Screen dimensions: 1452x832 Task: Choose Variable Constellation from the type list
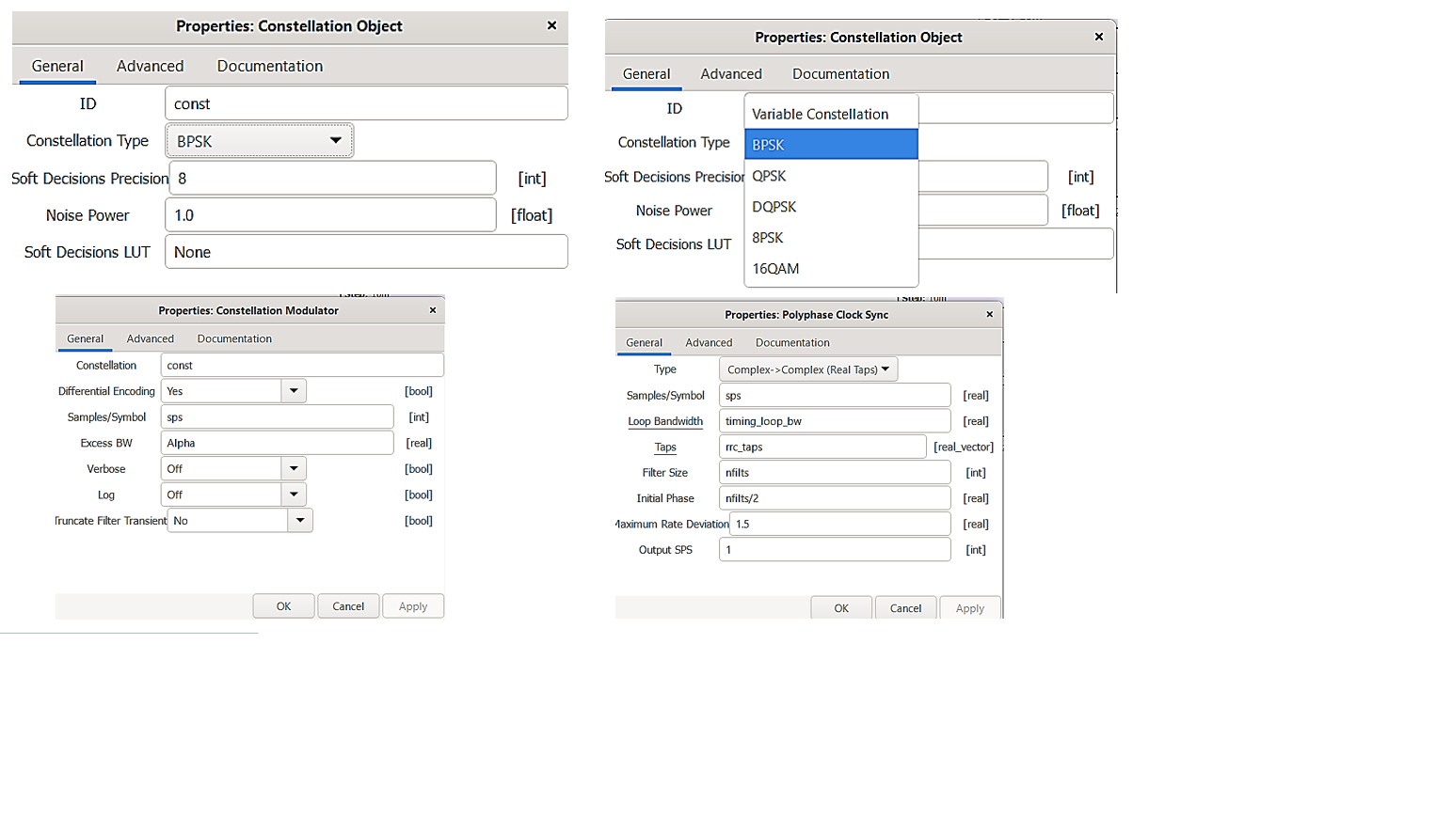831,114
